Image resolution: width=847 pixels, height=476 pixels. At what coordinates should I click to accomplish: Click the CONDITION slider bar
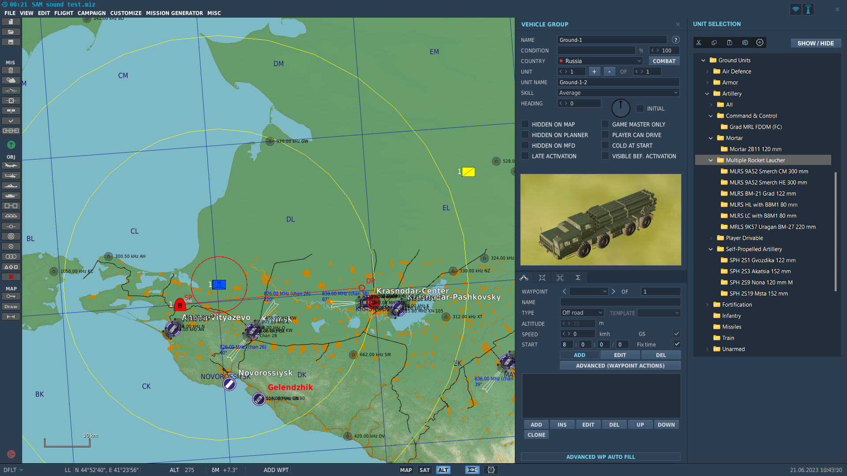(596, 50)
